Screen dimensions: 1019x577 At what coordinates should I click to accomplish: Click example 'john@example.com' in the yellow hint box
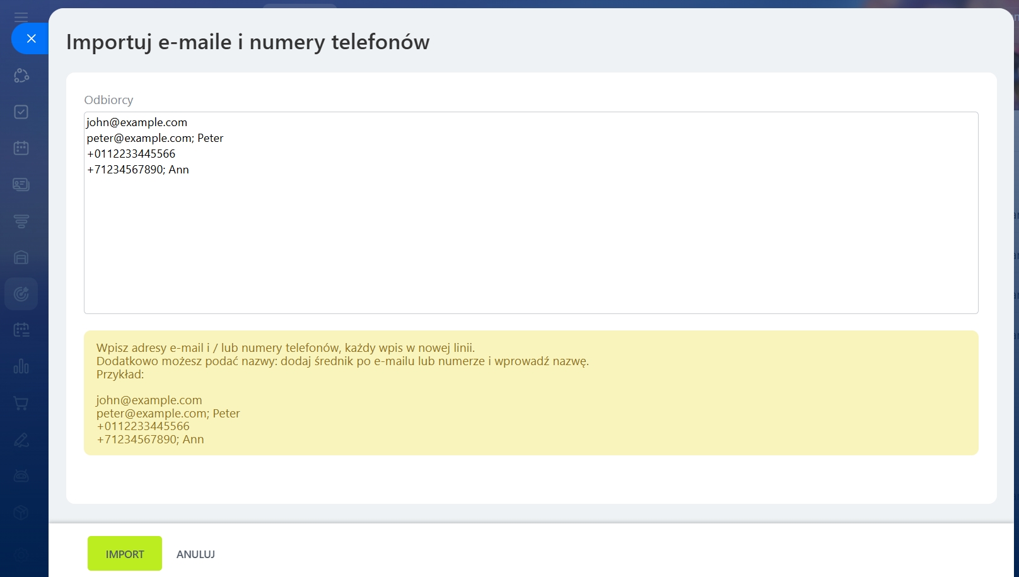(x=149, y=400)
